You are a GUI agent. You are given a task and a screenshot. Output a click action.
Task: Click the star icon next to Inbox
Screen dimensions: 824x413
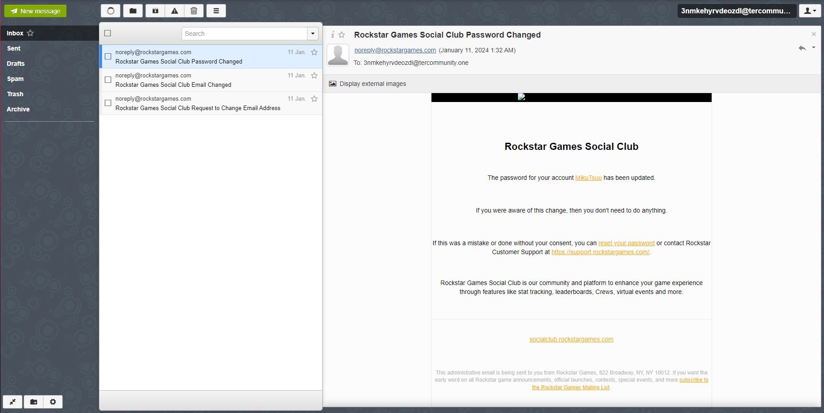pos(30,33)
